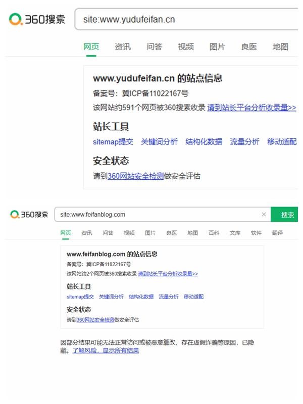Click heading www.yudufeifan.cn 的站点信息

point(158,78)
